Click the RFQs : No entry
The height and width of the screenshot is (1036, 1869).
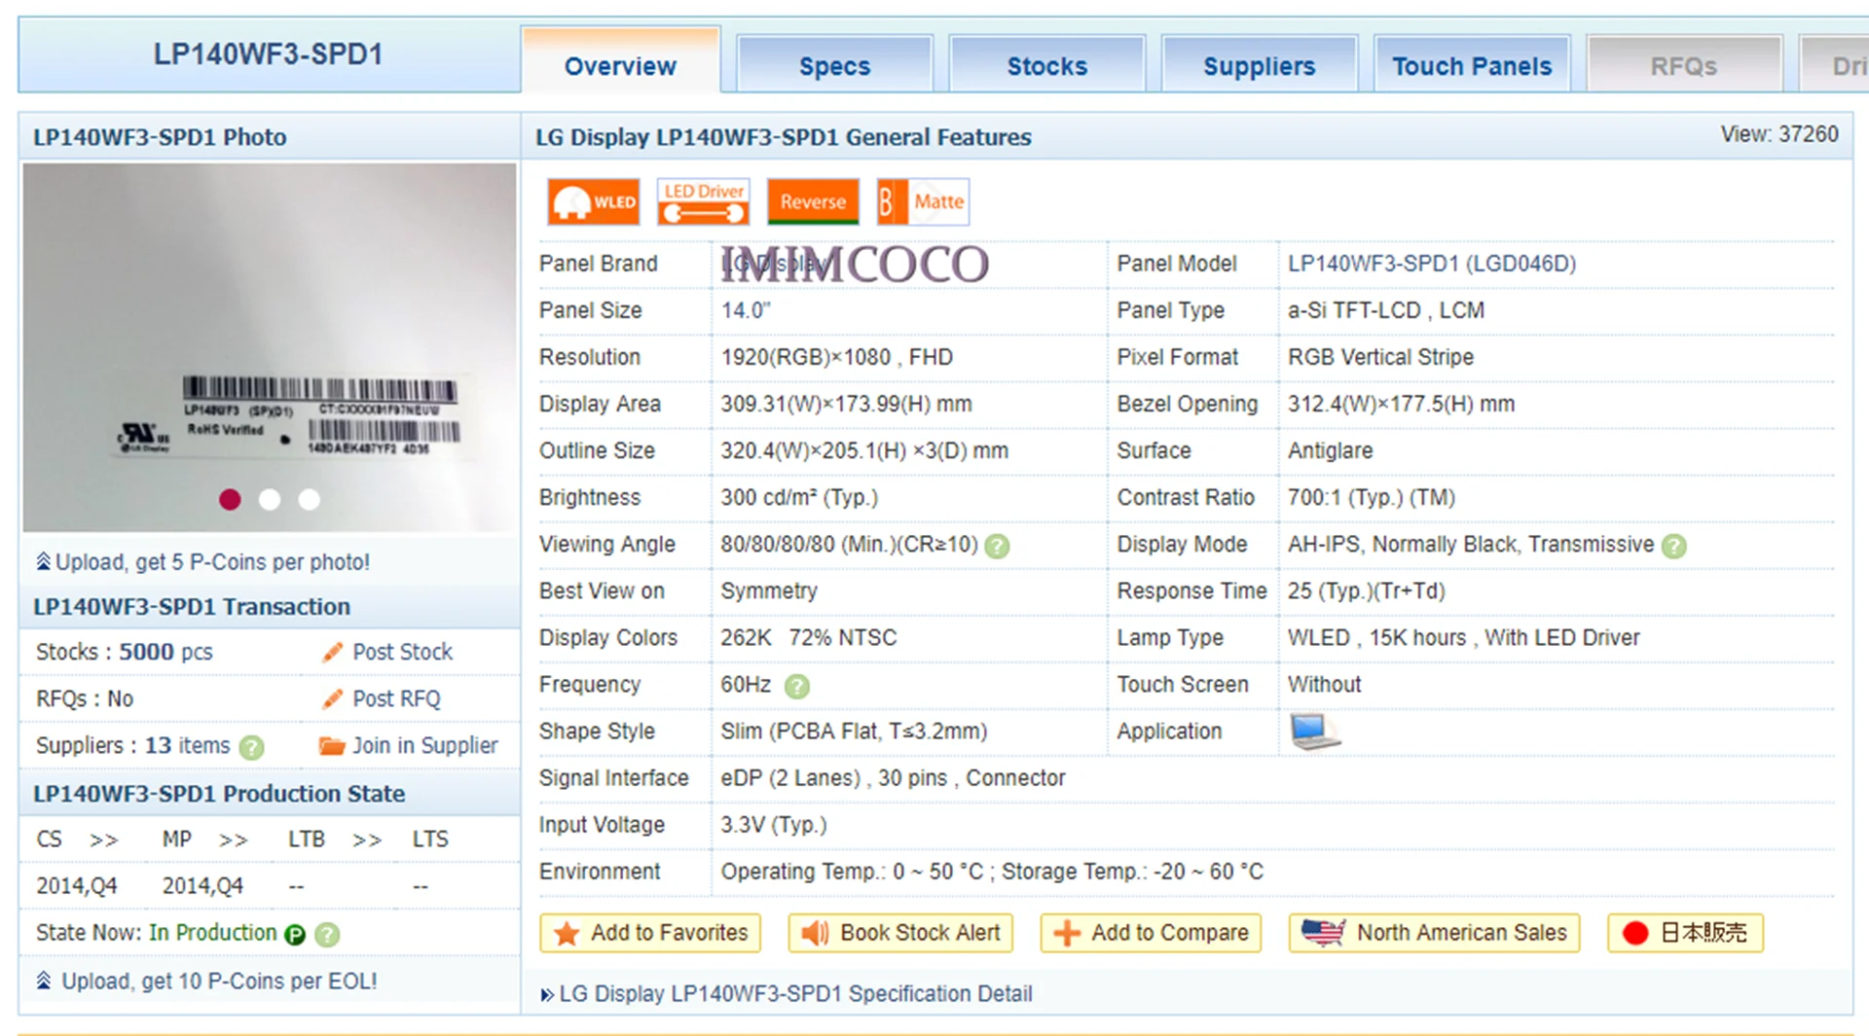(x=85, y=698)
